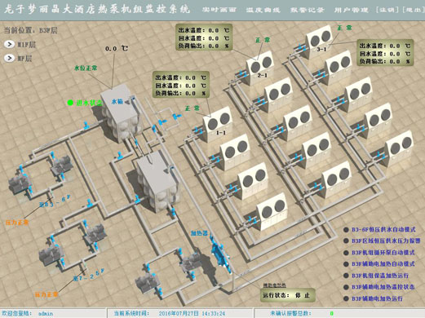Screen dimensions: 425x318
Task: Open the 当前位置 B3F层 location label
Action: [x=30, y=30]
